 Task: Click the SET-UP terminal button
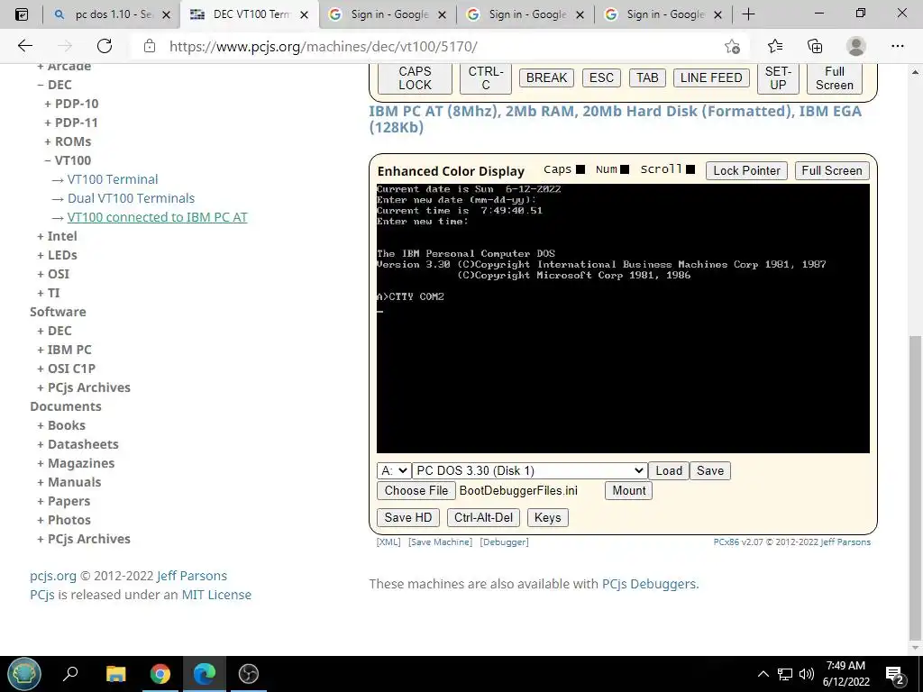tap(778, 77)
